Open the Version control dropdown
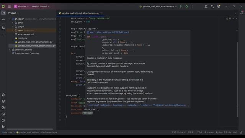 (41, 7)
